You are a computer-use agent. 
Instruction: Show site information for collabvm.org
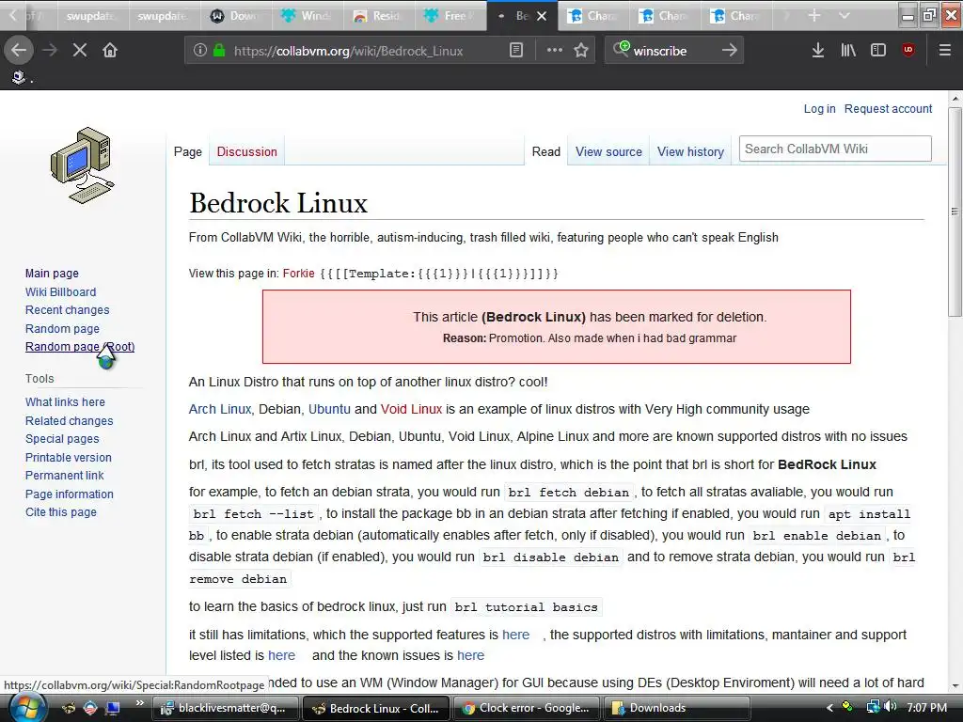pos(199,51)
